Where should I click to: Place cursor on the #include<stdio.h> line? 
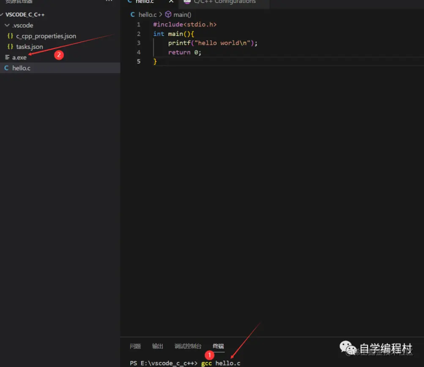click(x=185, y=24)
